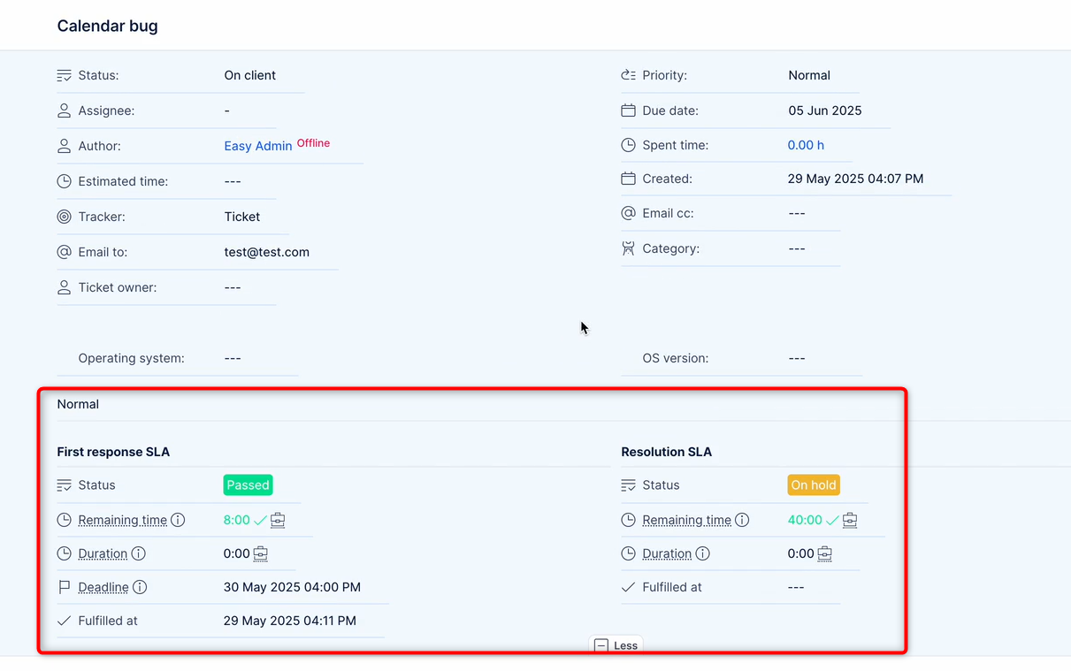Open the Easy Admin author profile link
This screenshot has height=671, width=1071.
257,146
